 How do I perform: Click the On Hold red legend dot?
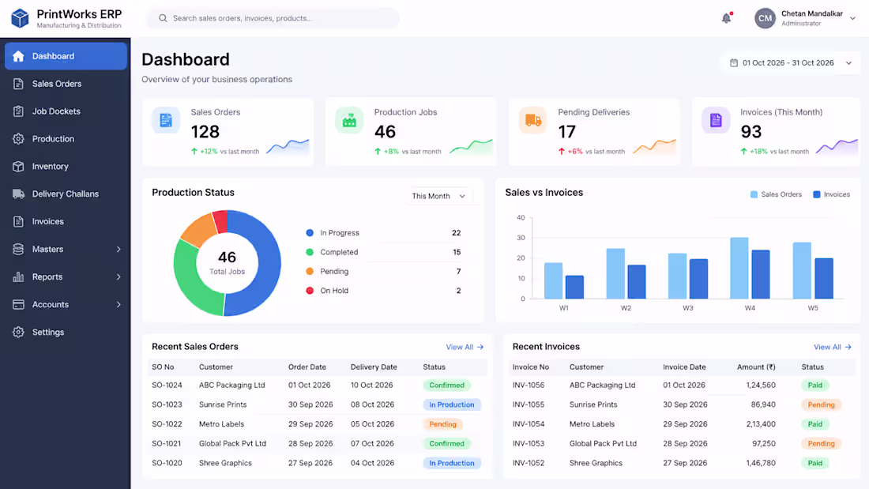[310, 291]
